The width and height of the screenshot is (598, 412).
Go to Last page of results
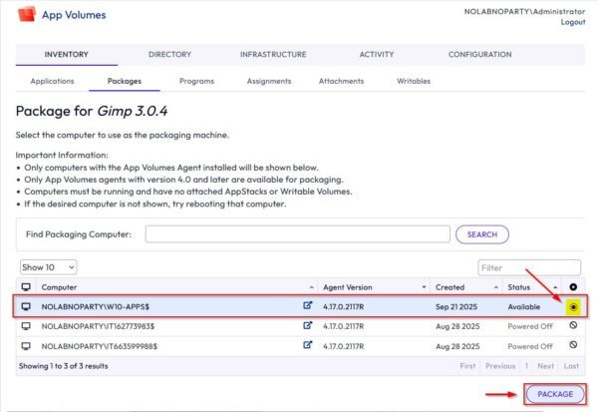coord(571,366)
